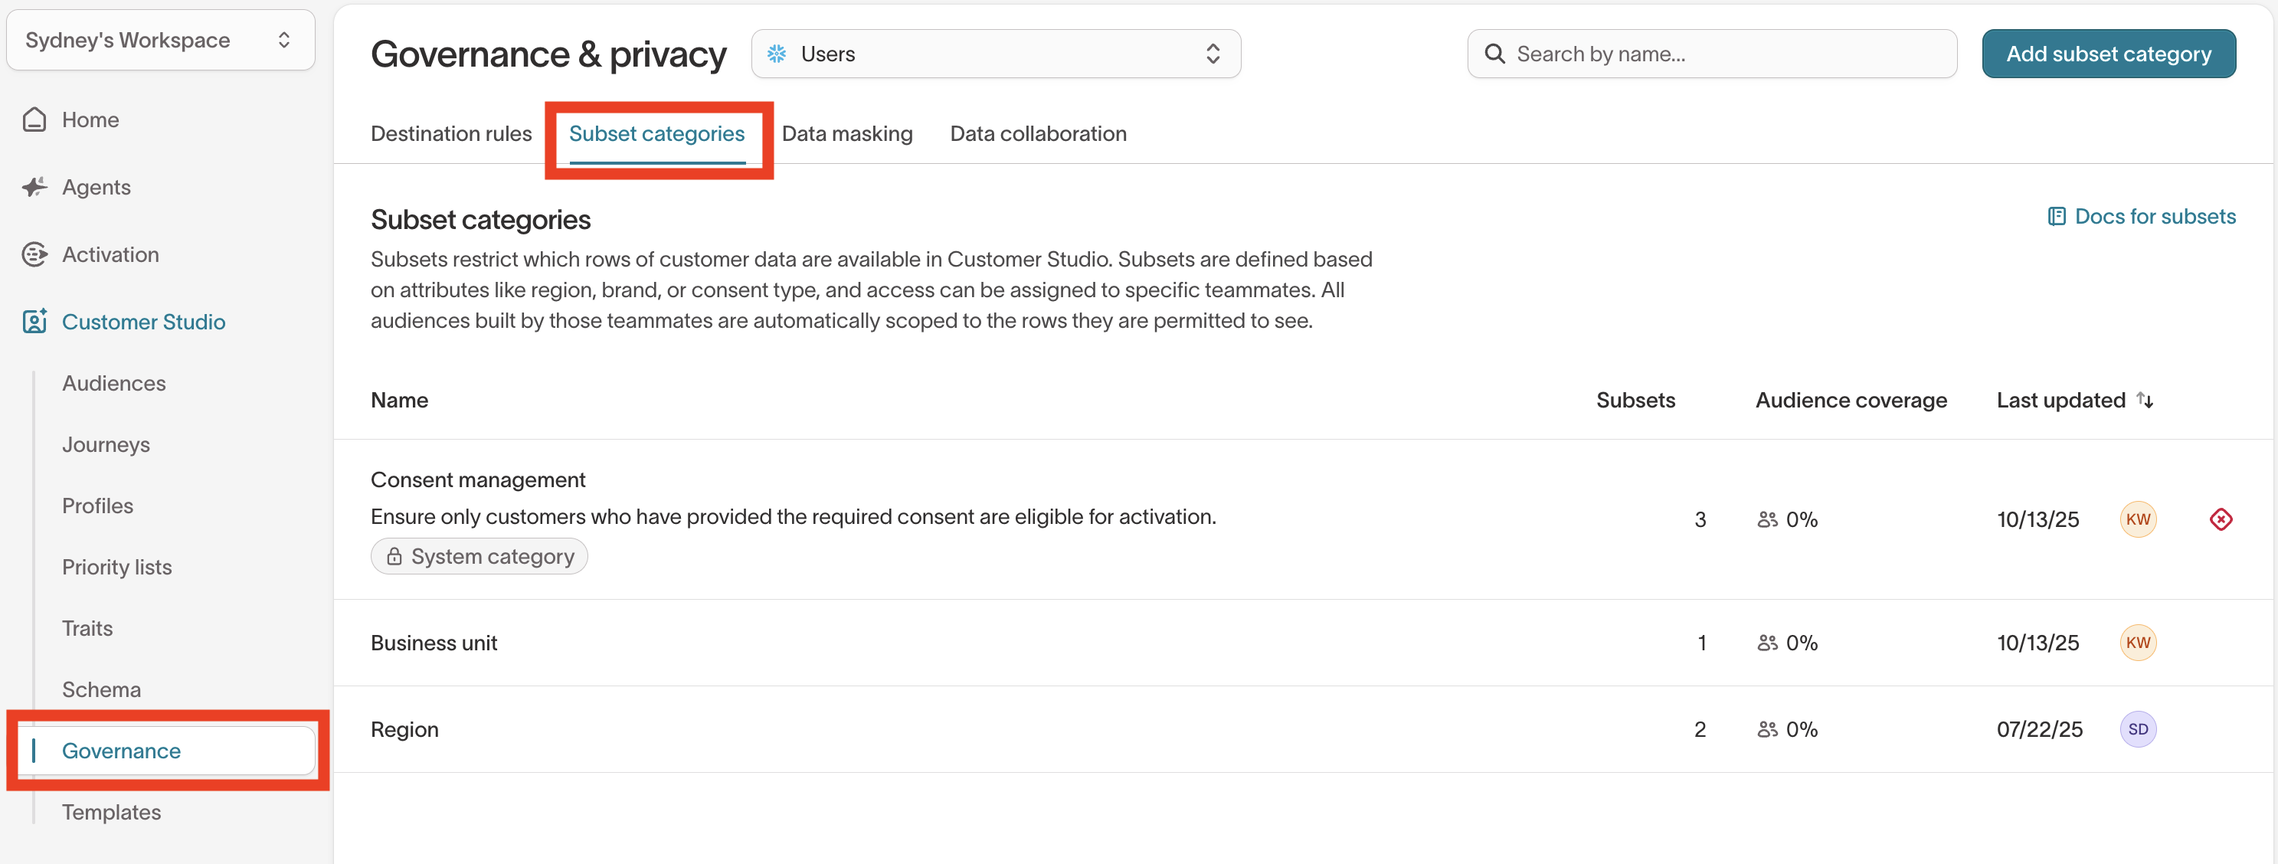Click the red error icon on Consent management

coord(2221,519)
